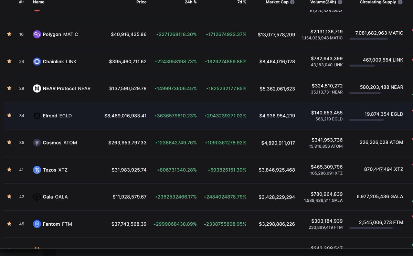Viewport: 413px width, 256px height.
Task: Open the NEAR Protocol coin page
Action: [x=67, y=88]
